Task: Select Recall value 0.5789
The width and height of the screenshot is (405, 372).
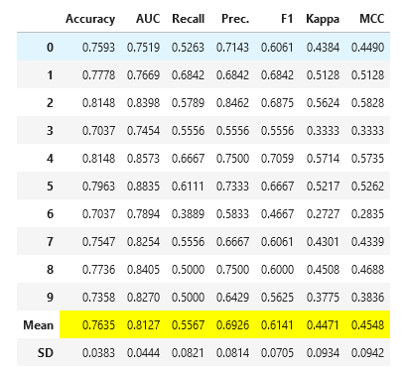Action: [188, 103]
